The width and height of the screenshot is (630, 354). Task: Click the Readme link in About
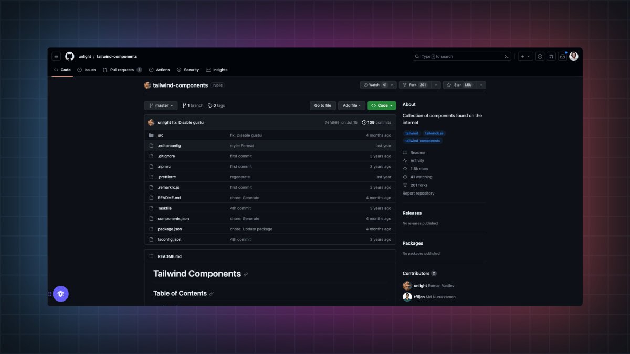(x=414, y=153)
